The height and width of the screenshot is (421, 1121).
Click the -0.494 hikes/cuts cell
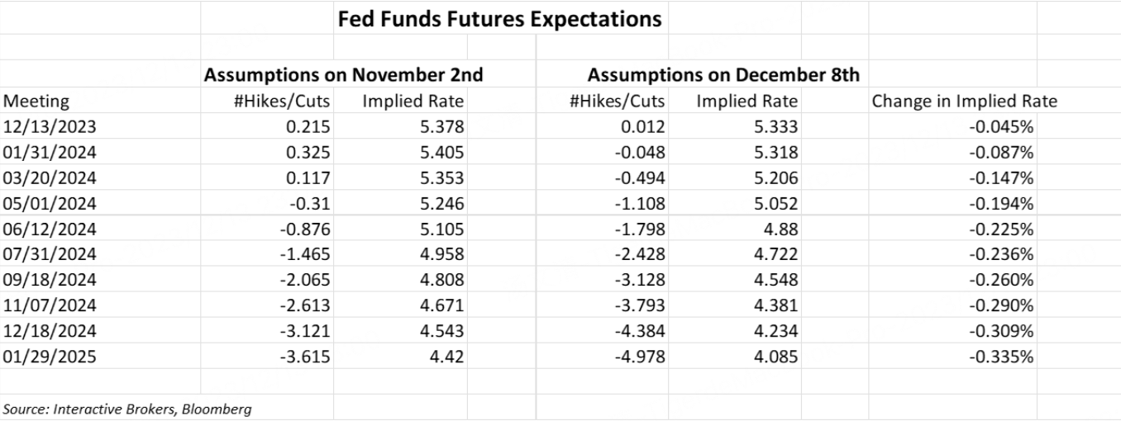tap(636, 178)
